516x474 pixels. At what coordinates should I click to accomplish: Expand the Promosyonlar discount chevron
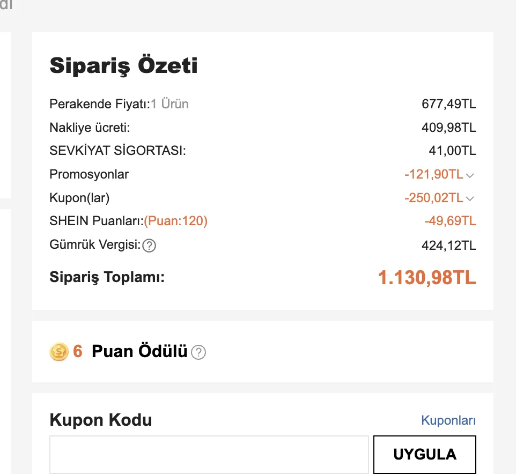click(x=470, y=175)
